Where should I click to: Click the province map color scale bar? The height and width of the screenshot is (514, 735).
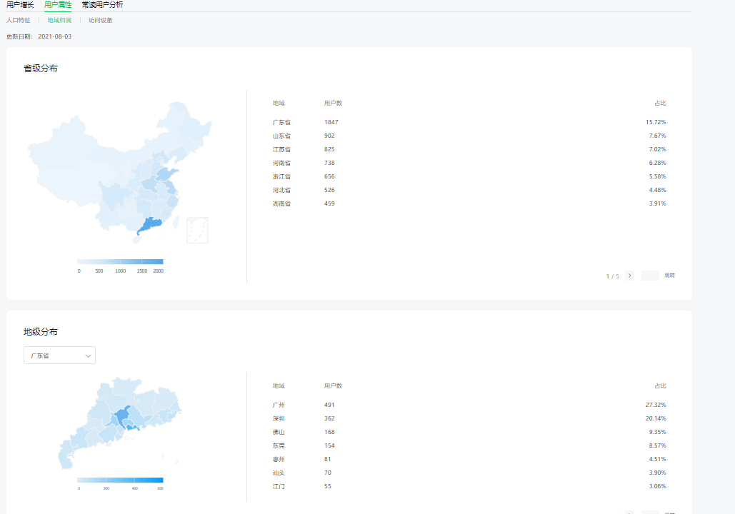click(120, 261)
